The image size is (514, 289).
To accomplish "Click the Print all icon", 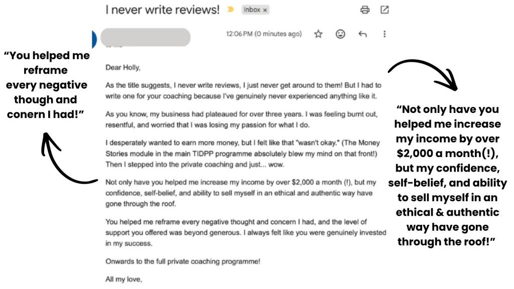I will coord(365,10).
